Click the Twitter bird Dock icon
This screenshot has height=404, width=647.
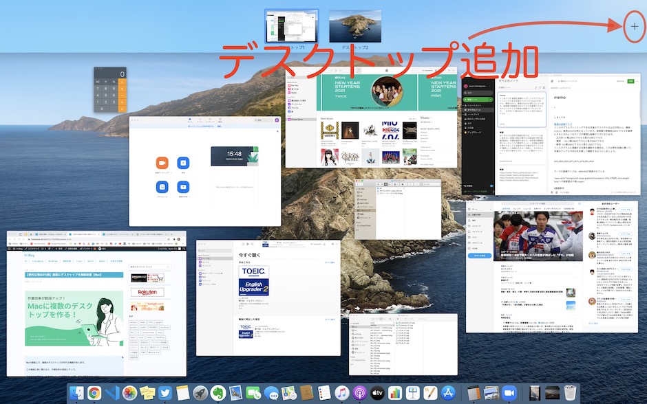(165, 393)
